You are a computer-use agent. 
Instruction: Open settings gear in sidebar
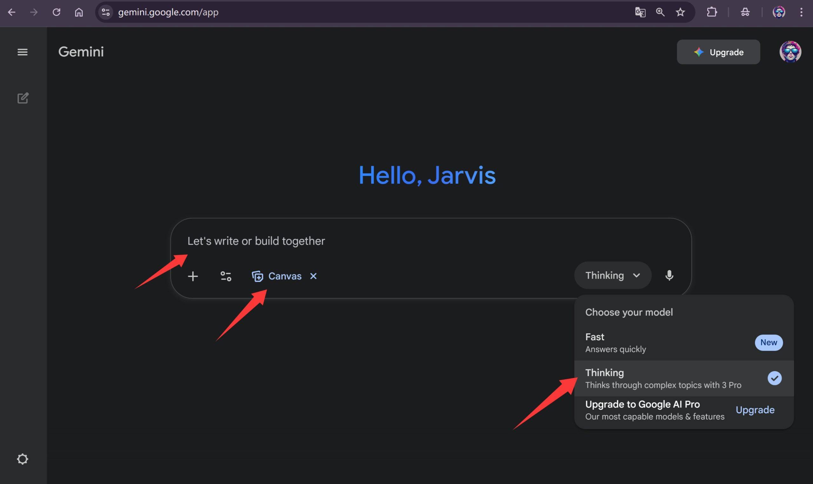[x=23, y=459]
